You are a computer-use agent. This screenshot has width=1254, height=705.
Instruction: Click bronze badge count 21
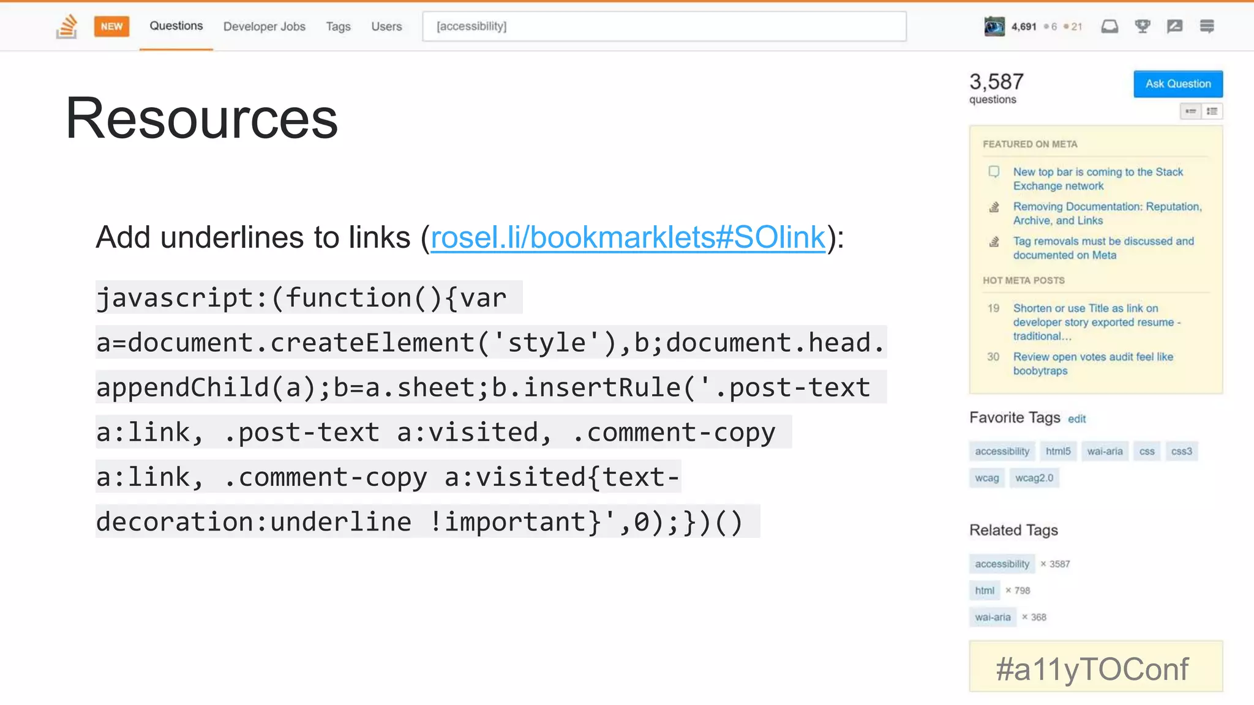click(x=1073, y=26)
